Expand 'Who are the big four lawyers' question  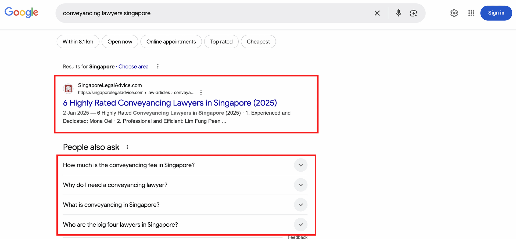[300, 225]
